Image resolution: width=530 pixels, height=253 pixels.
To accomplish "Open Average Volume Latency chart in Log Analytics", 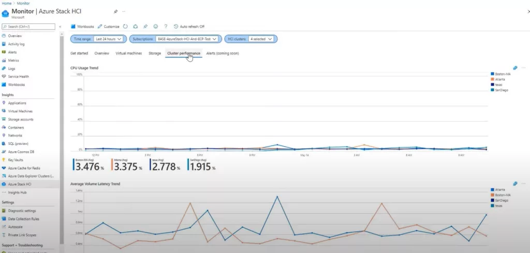I will (515, 184).
